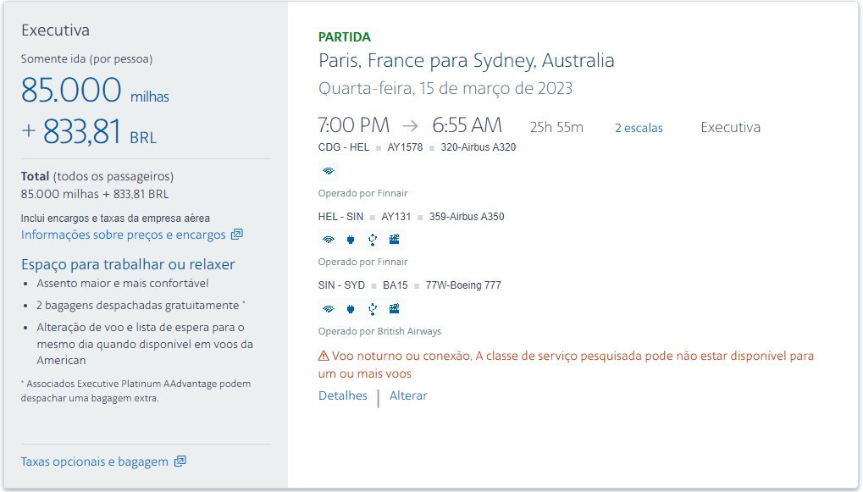The height and width of the screenshot is (492, 863).
Task: Click the Wi-Fi icon for CDG - HEL
Action: tap(329, 170)
